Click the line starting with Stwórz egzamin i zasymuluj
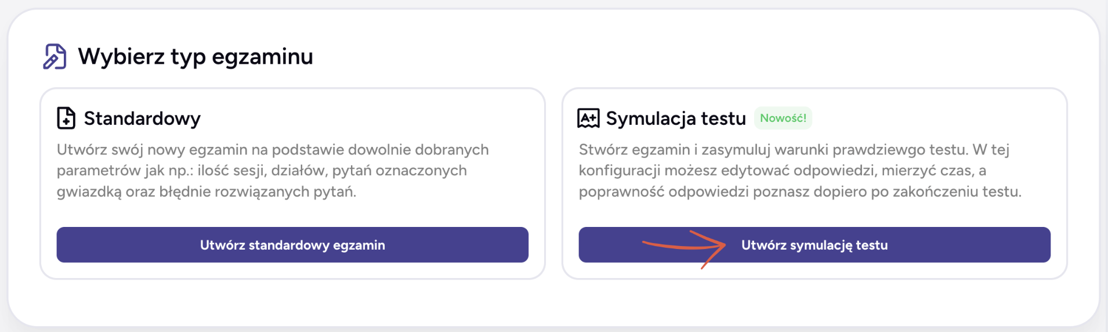The width and height of the screenshot is (1108, 332). [794, 150]
